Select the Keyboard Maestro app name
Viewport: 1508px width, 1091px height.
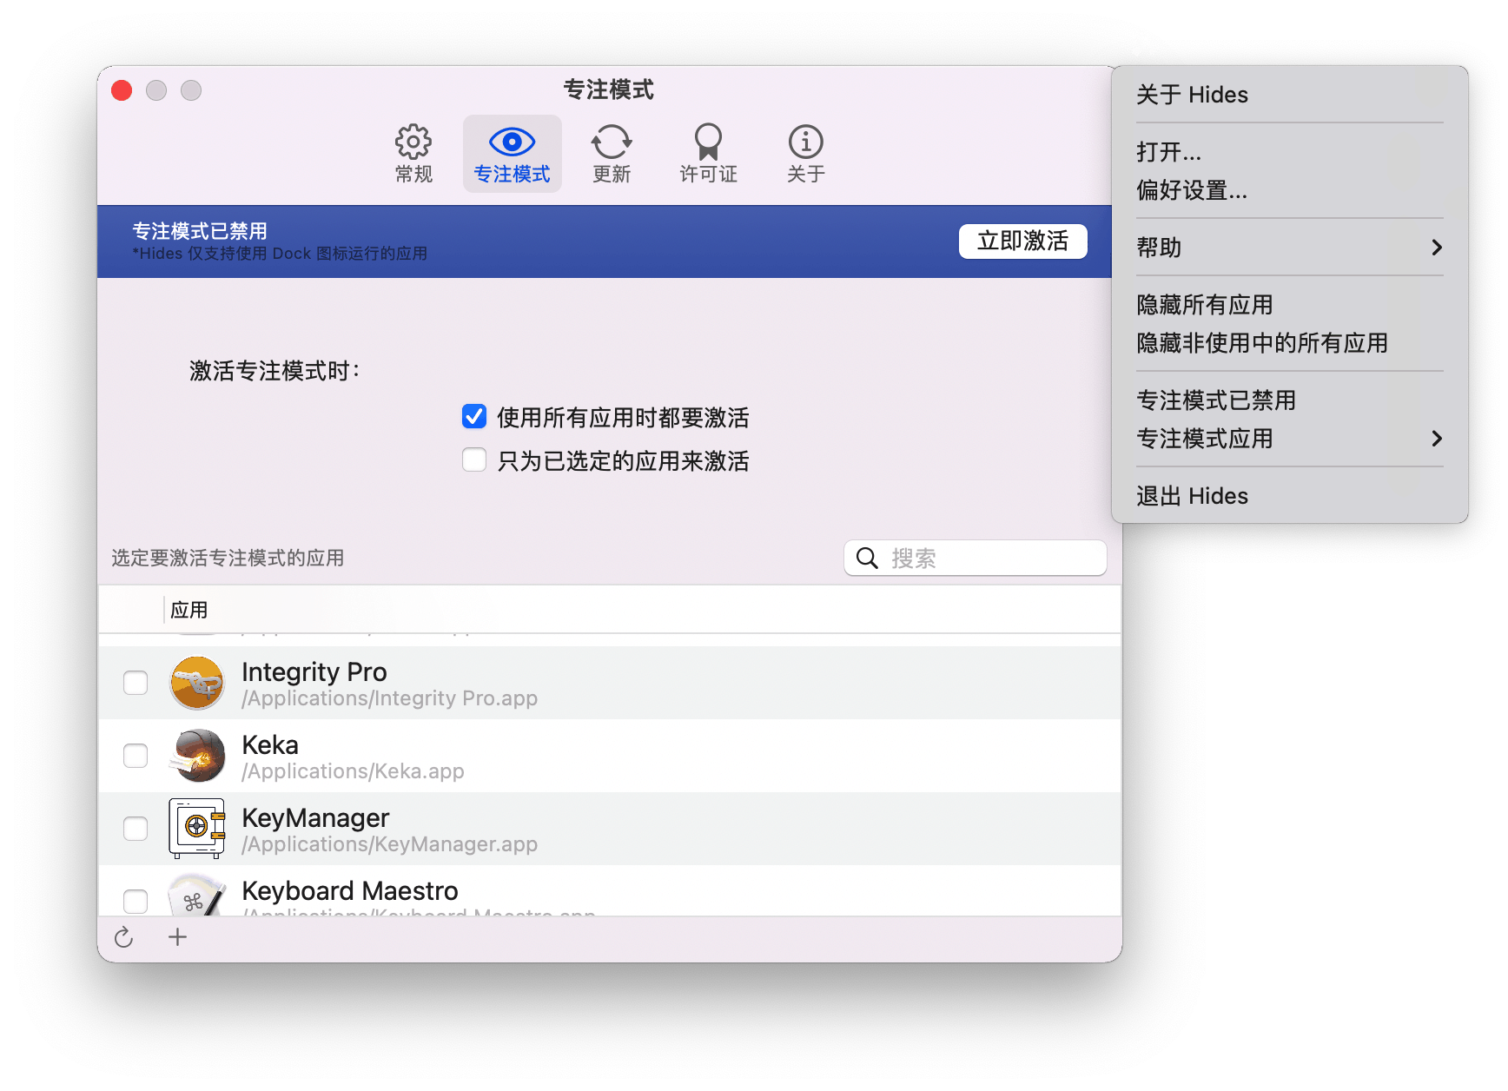coord(350,890)
